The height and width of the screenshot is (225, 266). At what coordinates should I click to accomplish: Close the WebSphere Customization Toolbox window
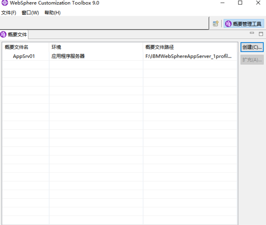point(258,3)
